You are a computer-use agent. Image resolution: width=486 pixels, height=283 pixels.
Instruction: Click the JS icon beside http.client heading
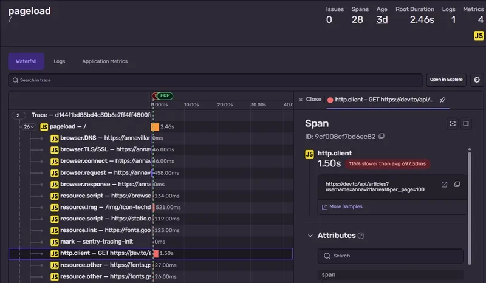click(309, 154)
